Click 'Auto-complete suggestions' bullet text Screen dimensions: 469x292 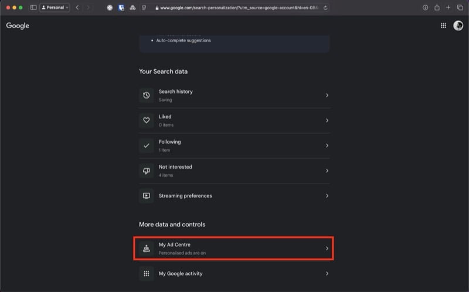[x=183, y=40]
